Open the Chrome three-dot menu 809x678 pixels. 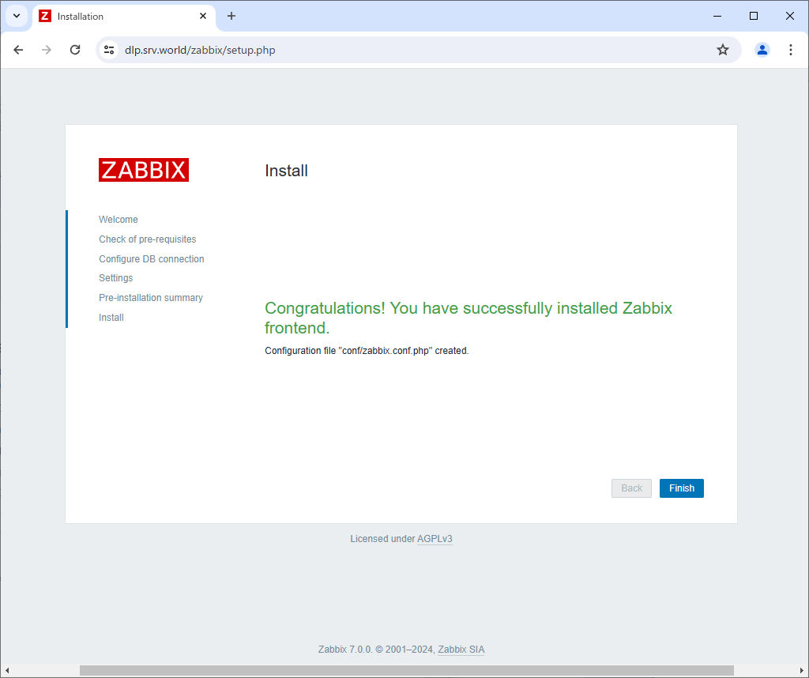(x=790, y=50)
